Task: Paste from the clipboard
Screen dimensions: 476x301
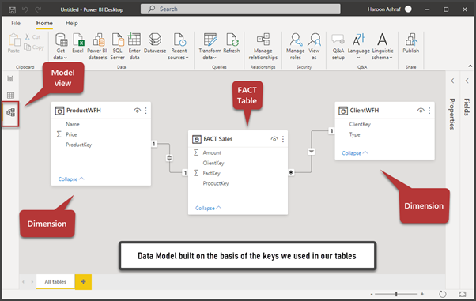Action: (x=13, y=43)
